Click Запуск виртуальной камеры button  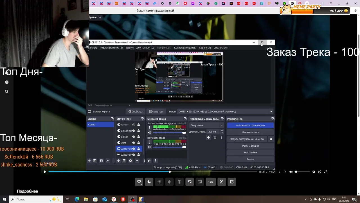pyautogui.click(x=247, y=139)
